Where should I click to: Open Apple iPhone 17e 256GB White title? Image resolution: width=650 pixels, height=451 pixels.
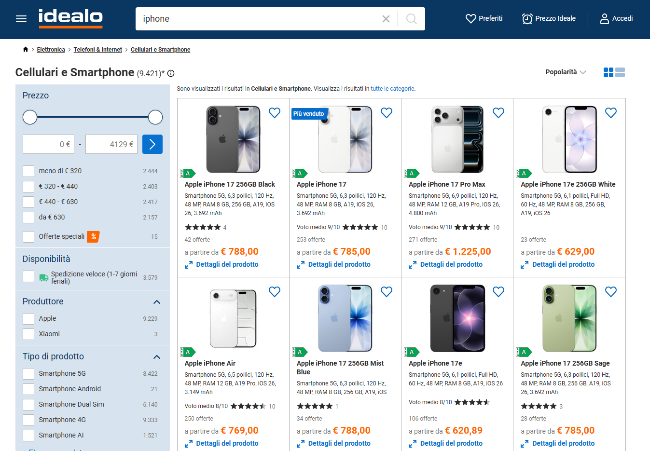point(568,184)
